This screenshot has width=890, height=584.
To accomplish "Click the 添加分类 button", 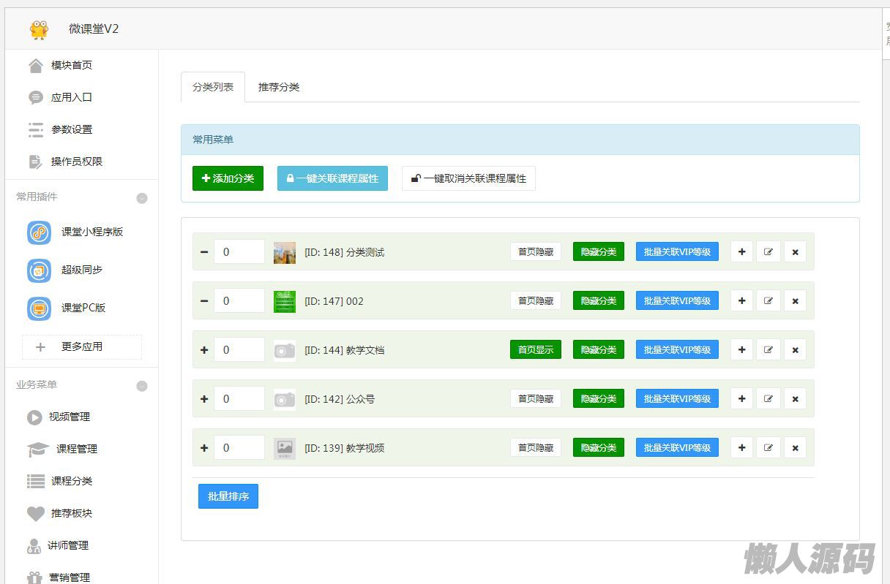I will coord(228,178).
